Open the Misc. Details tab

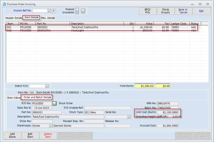pyautogui.click(x=48, y=18)
